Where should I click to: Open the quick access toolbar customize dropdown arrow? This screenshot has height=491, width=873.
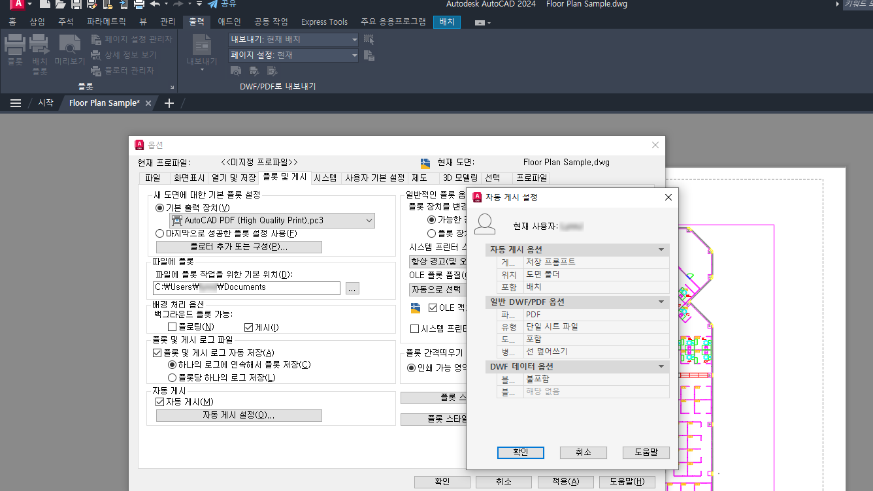[199, 4]
